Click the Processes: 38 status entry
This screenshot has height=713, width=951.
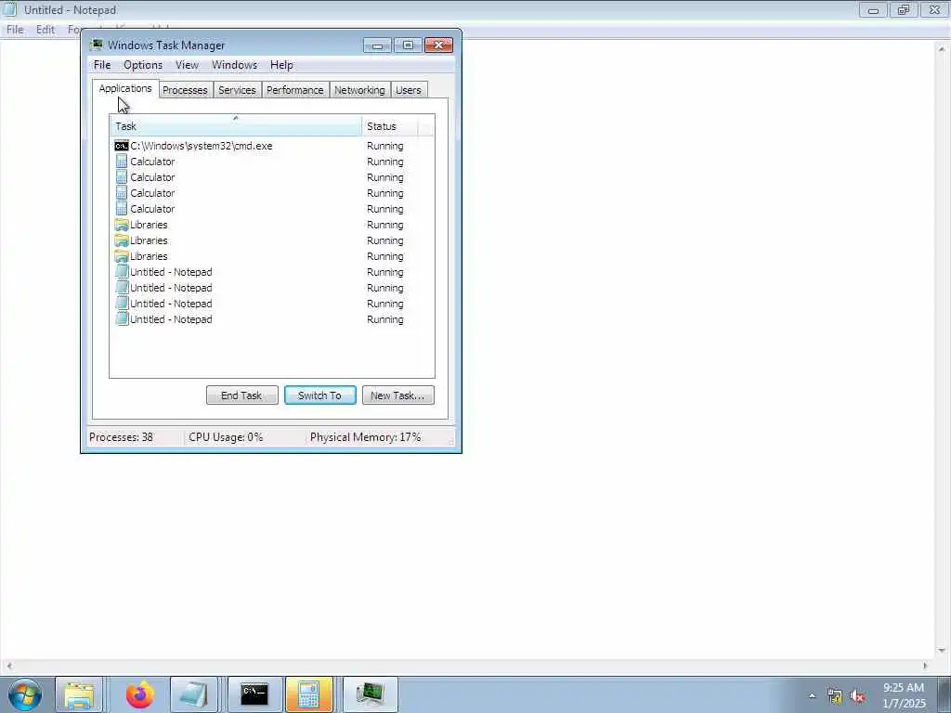pyautogui.click(x=122, y=437)
